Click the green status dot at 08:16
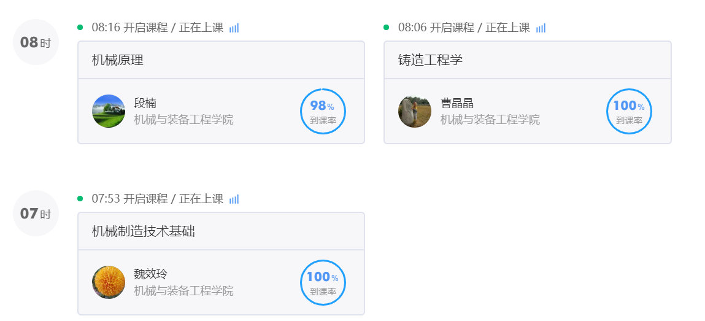Viewport: 705px width, 321px height. 80,27
